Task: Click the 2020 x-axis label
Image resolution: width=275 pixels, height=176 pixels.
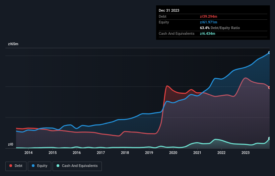Action: pos(173,153)
